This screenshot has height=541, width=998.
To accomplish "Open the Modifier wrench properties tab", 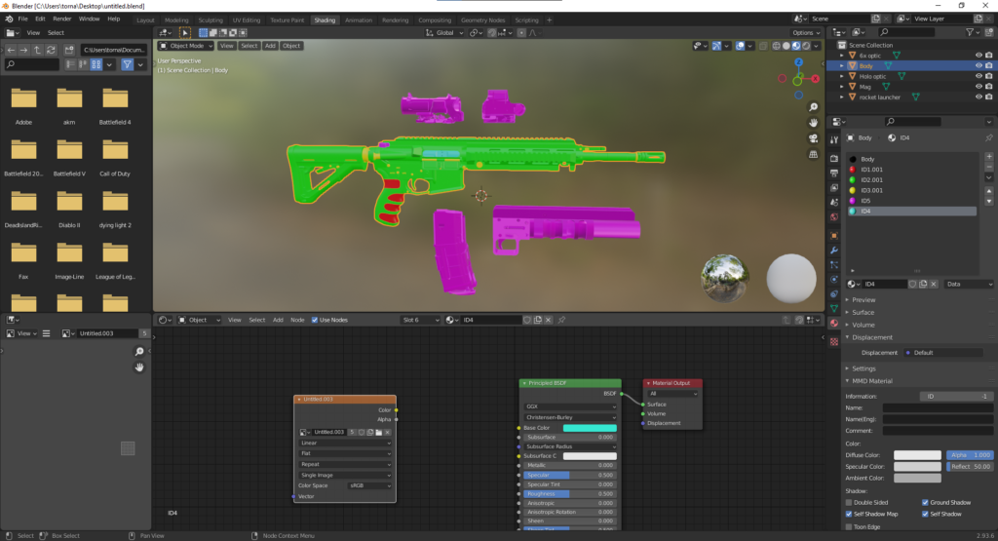I will coord(833,250).
